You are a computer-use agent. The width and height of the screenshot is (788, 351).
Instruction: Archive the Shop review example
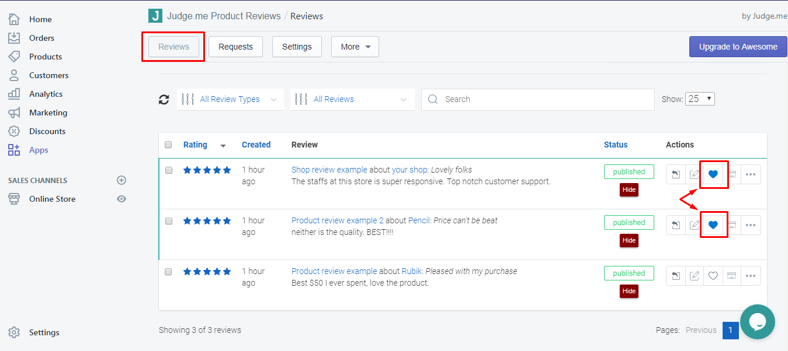[x=731, y=174]
